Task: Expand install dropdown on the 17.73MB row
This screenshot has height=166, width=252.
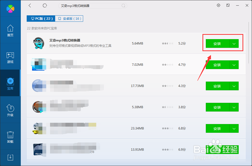Action: [234, 86]
